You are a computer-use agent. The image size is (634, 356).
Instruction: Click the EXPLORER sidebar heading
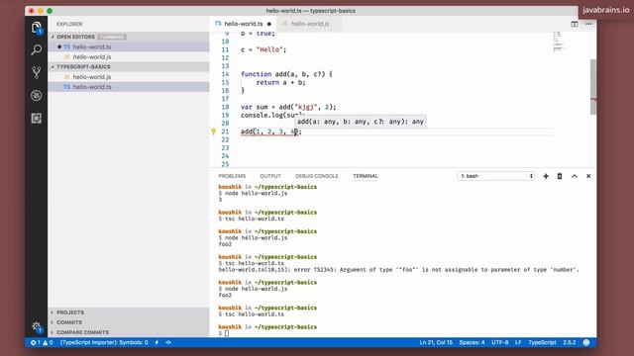pos(69,24)
